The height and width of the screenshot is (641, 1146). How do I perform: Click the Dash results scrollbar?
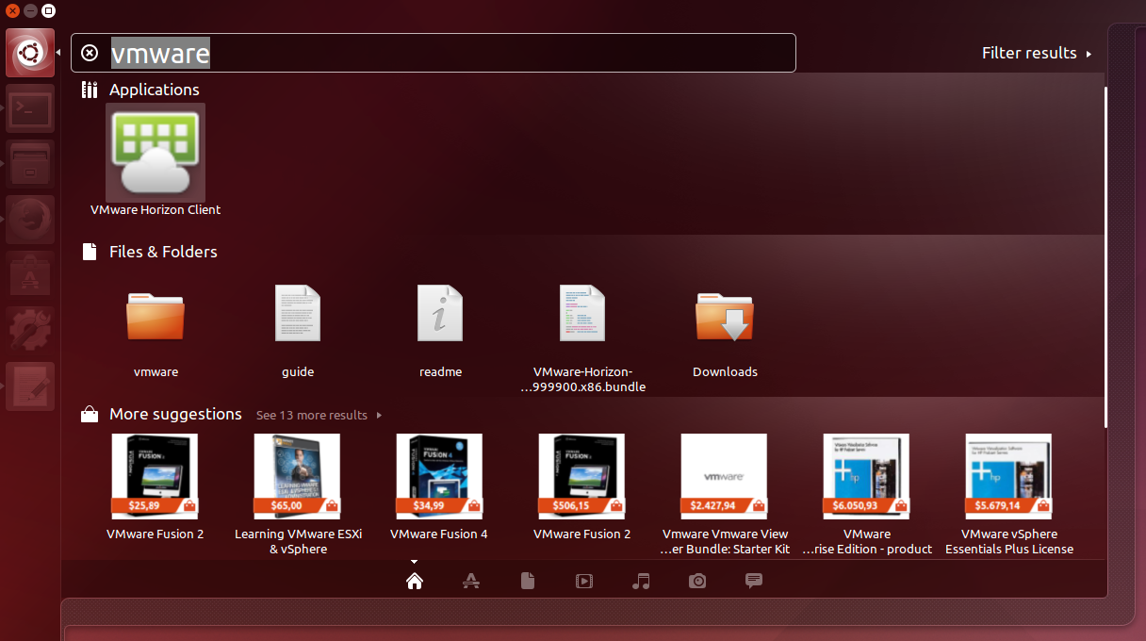click(1105, 256)
